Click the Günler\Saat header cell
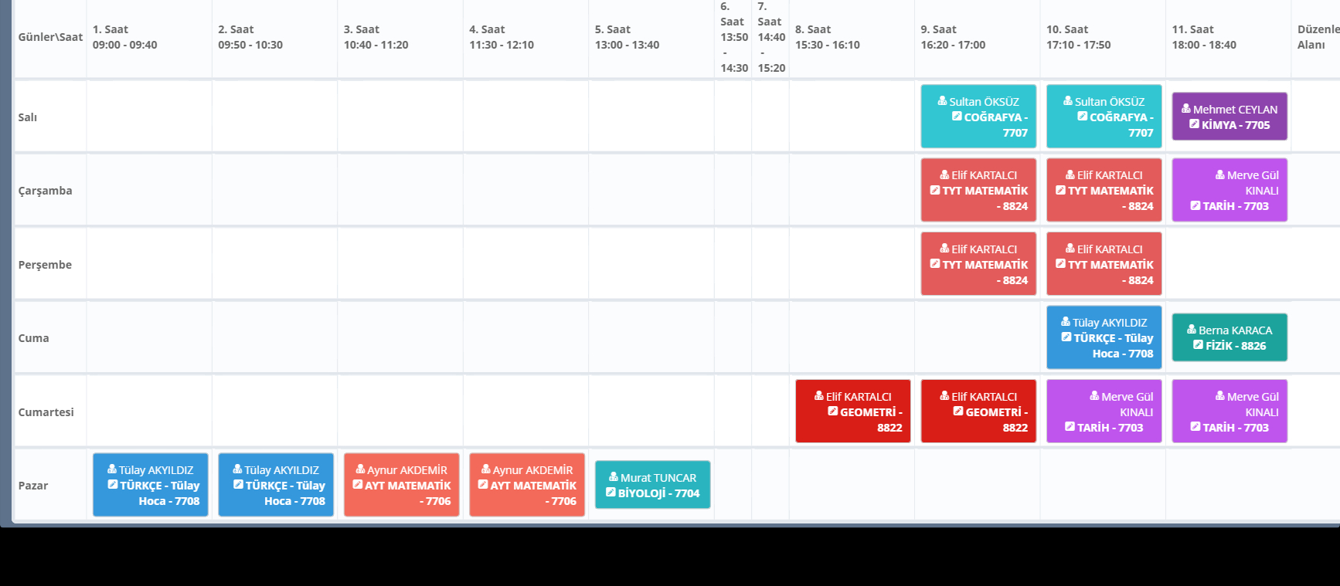The width and height of the screenshot is (1340, 586). pos(50,37)
